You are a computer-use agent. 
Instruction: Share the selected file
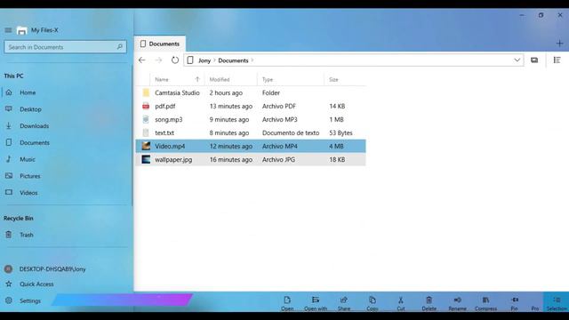344,303
